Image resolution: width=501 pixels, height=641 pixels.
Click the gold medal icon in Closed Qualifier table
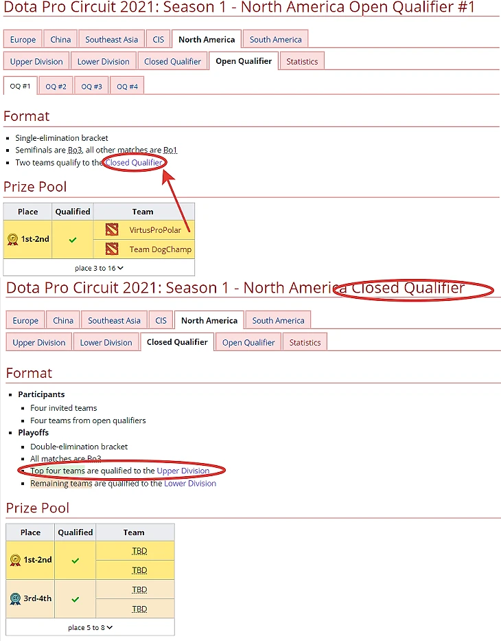pyautogui.click(x=16, y=560)
